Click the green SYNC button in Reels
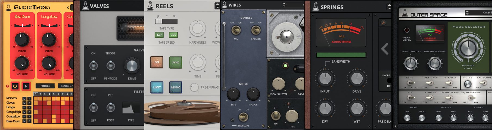Screen dimensions: 492x130 click(176, 62)
